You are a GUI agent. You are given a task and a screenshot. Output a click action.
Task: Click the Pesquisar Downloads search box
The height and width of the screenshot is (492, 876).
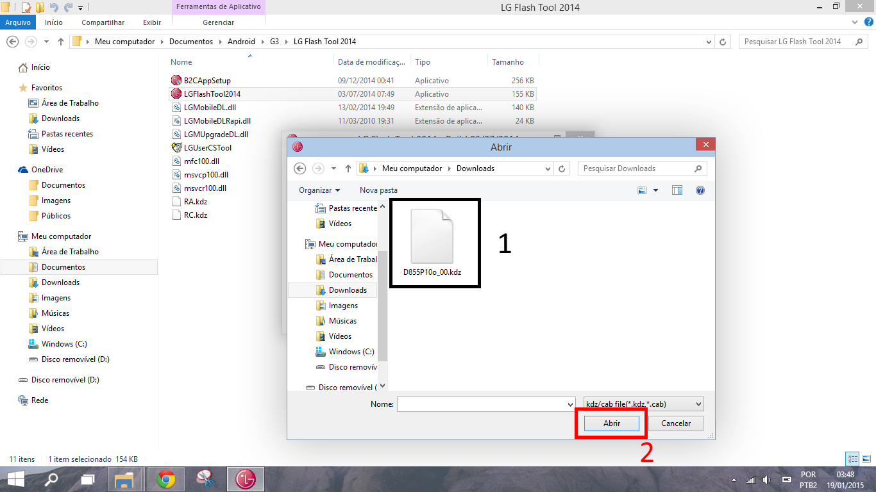[643, 168]
